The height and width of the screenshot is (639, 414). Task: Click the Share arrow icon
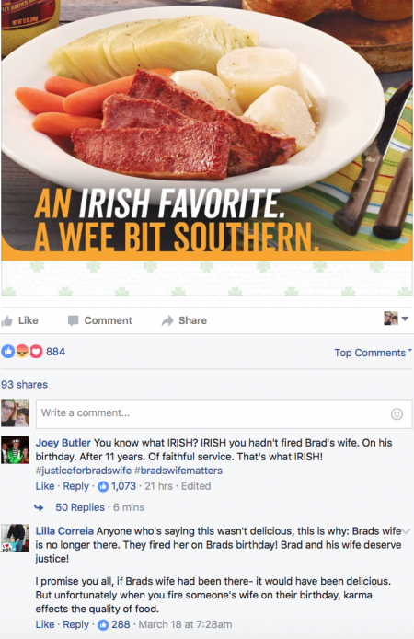[167, 320]
